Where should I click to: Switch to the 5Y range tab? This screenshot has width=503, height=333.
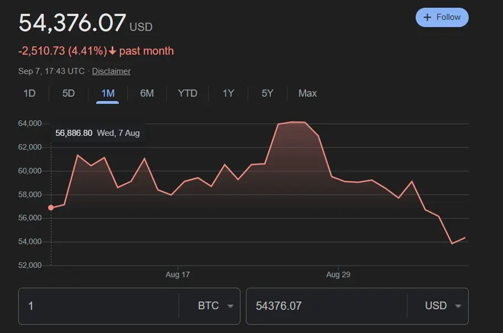tap(267, 93)
